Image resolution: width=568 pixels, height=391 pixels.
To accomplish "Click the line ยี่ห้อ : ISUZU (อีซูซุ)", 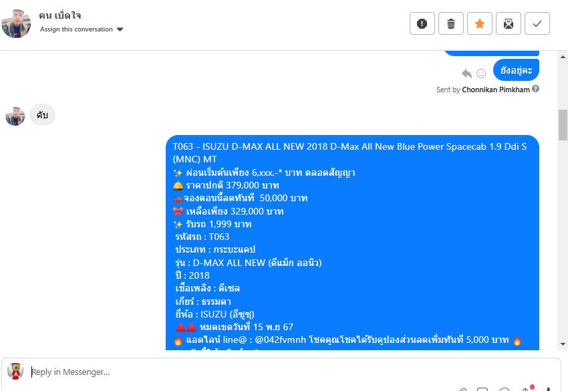I will (x=215, y=314).
